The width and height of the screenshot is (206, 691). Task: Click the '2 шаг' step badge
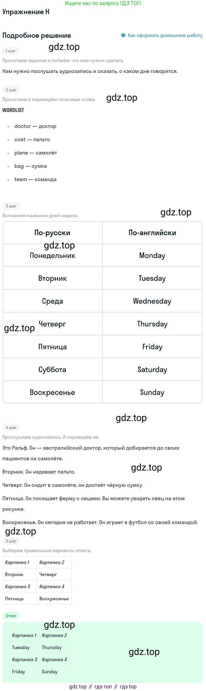[11, 90]
